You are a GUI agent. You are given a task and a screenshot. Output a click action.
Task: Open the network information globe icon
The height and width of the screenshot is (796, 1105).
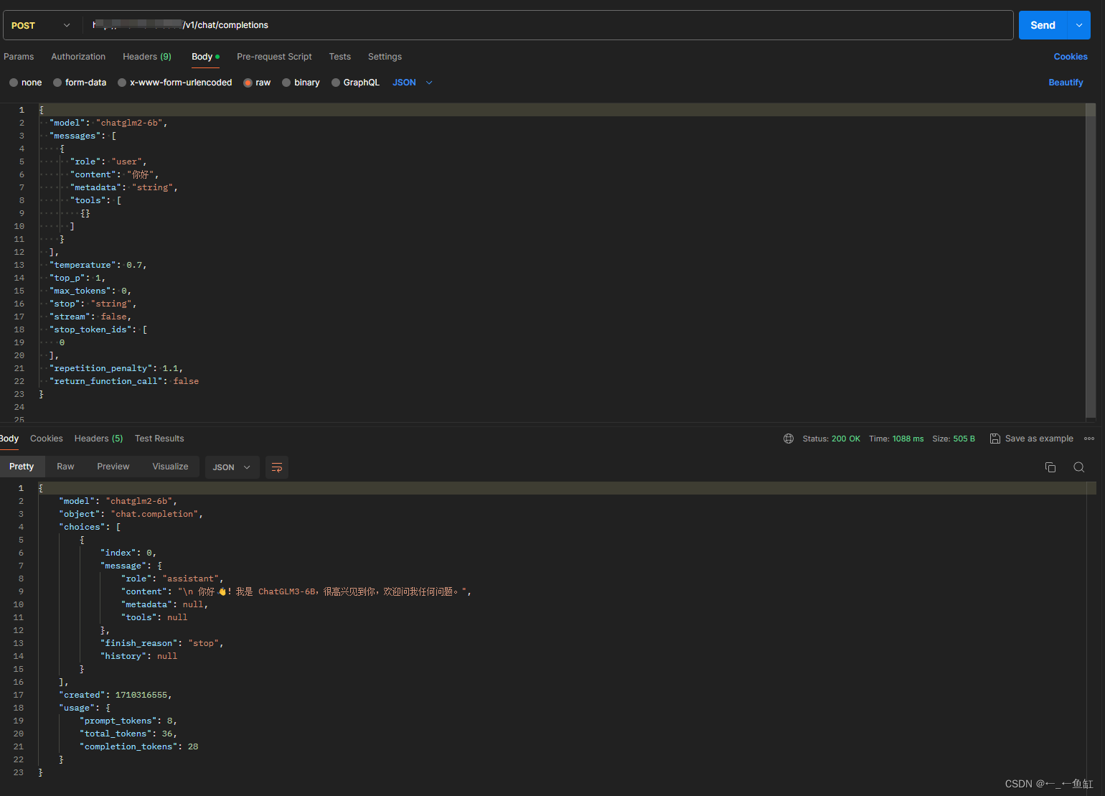(x=789, y=439)
